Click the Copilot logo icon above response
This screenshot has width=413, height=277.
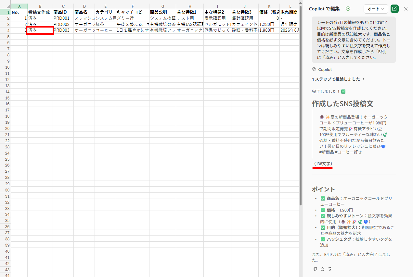tap(314, 69)
